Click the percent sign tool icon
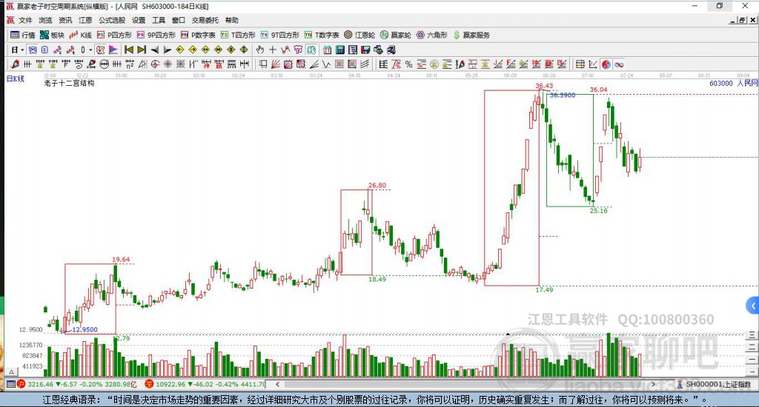759x407 pixels. (408, 64)
